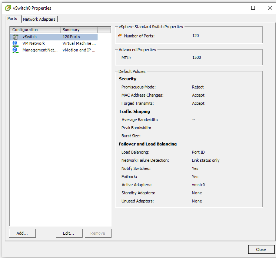This screenshot has width=276, height=258.
Task: Click the 'Link status only' value
Action: 206,160
